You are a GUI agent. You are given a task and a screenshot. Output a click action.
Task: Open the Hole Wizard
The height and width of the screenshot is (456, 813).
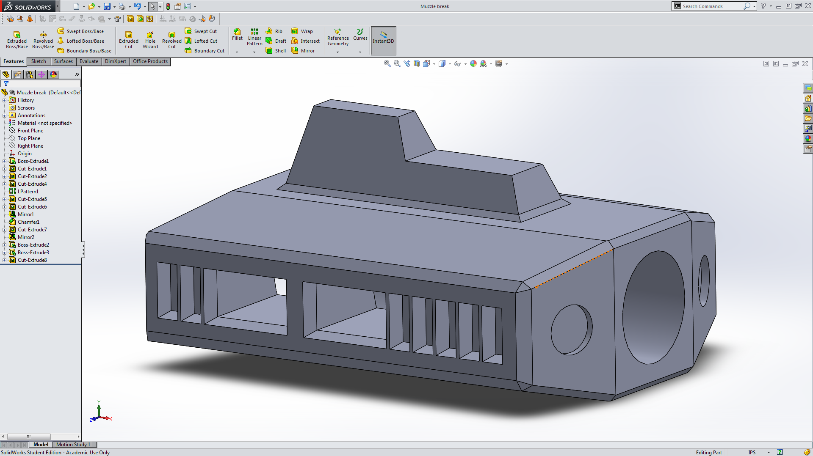pyautogui.click(x=150, y=40)
